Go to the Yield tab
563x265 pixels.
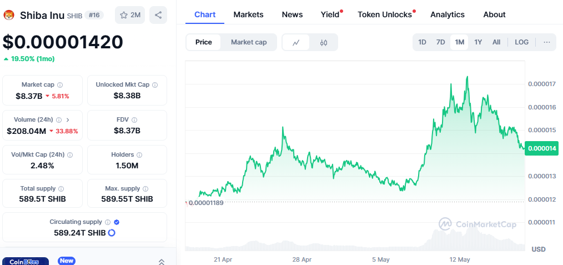pyautogui.click(x=330, y=14)
